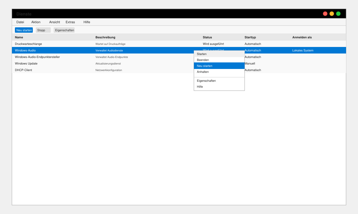Choose Neu starten in the context menu
This screenshot has width=358, height=214.
[219, 66]
